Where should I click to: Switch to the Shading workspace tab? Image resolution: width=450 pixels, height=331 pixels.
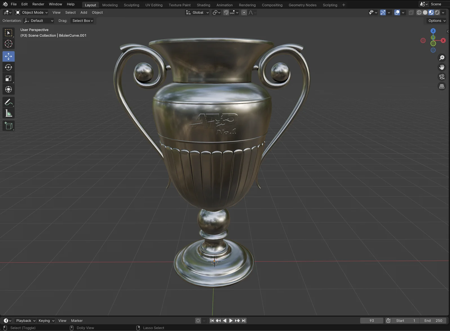[203, 5]
